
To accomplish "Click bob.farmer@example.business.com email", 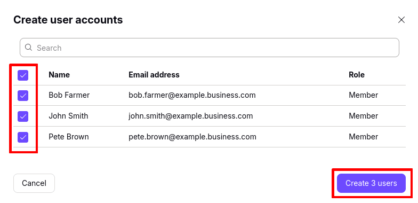I will pos(192,95).
